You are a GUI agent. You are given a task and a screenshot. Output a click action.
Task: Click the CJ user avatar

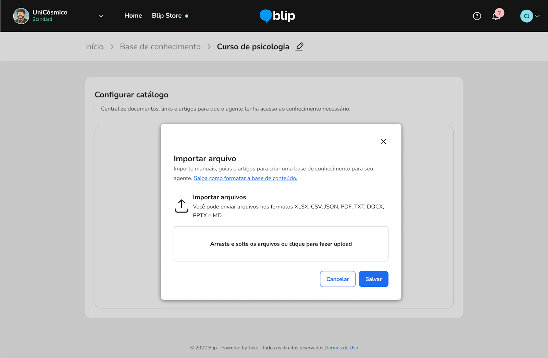526,16
